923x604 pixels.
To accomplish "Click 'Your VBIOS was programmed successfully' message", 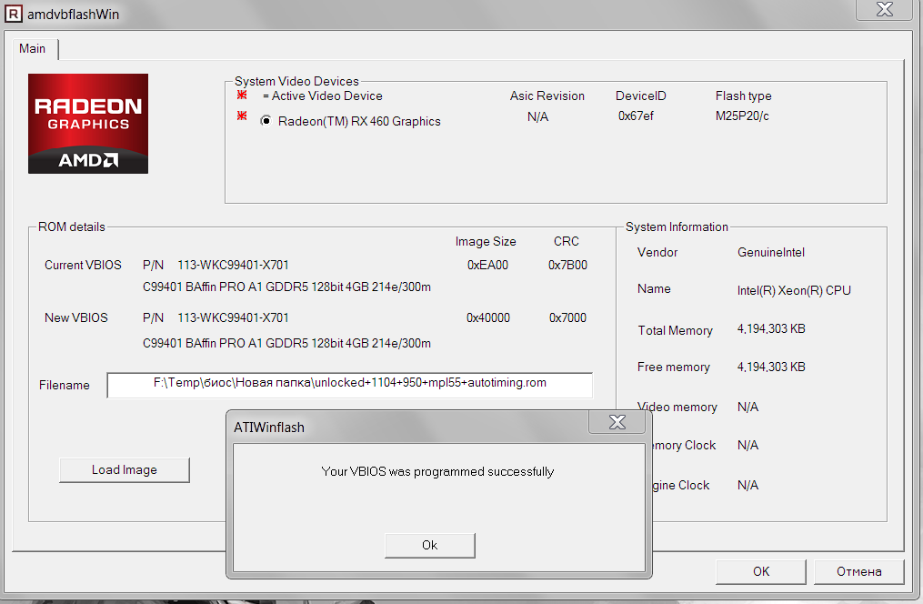I will click(437, 471).
